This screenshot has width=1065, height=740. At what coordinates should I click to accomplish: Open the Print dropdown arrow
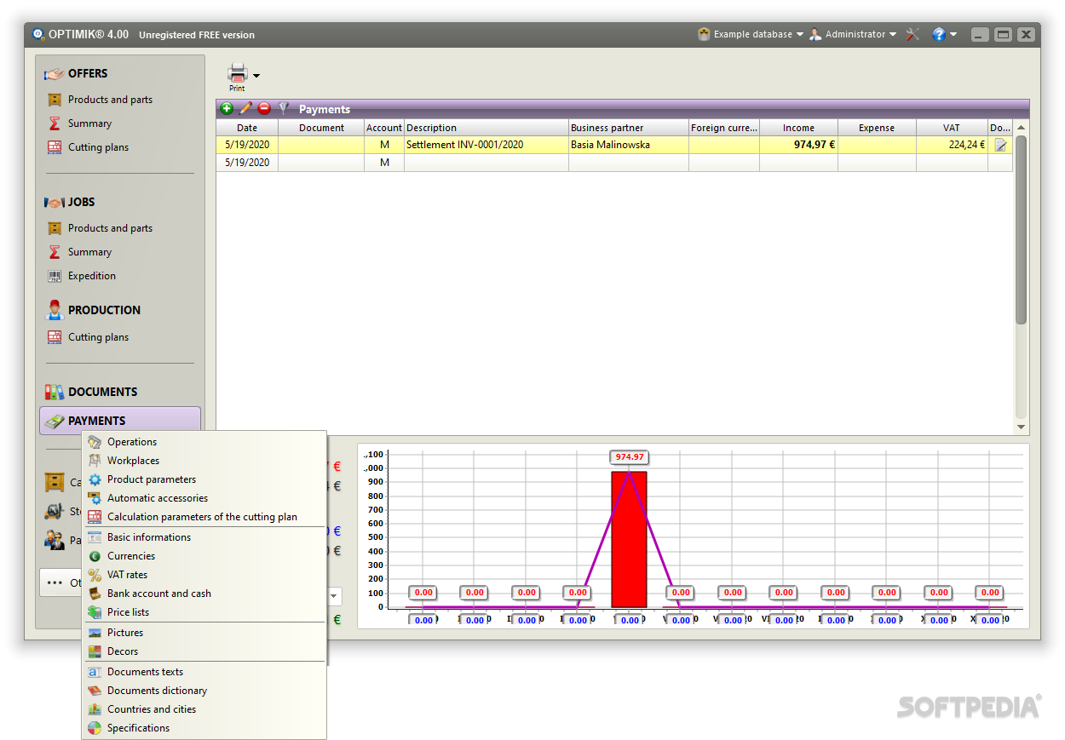coord(256,76)
